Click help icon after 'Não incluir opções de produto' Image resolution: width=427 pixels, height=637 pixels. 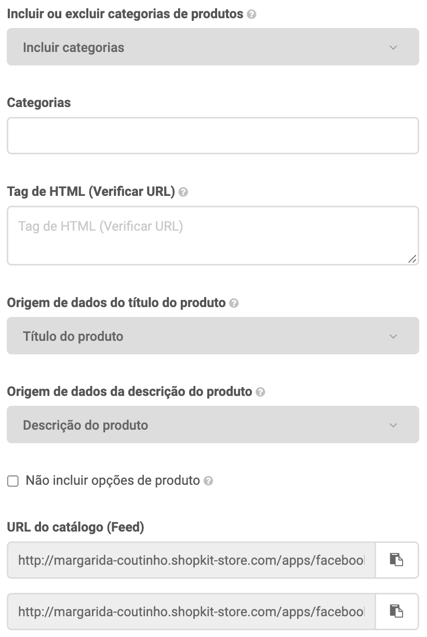pyautogui.click(x=208, y=481)
